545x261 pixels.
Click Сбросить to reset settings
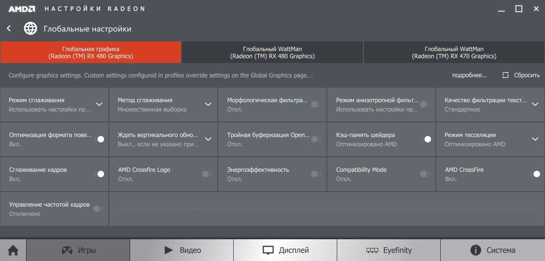click(527, 75)
